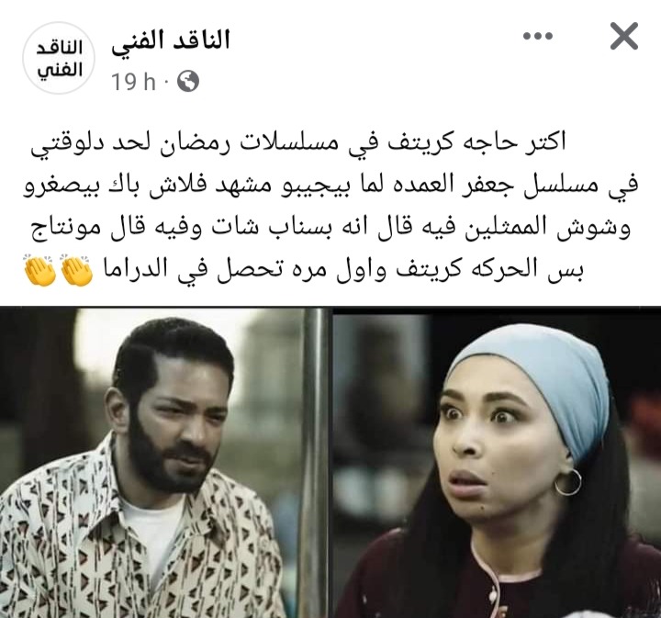
Task: Open the three-dot post options menu
Action: (x=538, y=36)
